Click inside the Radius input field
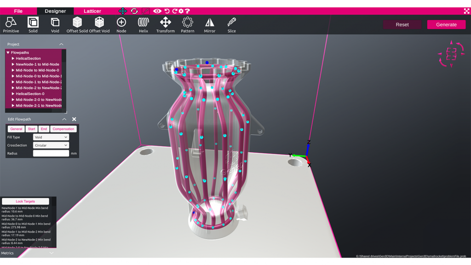The width and height of the screenshot is (471, 265). (51, 153)
